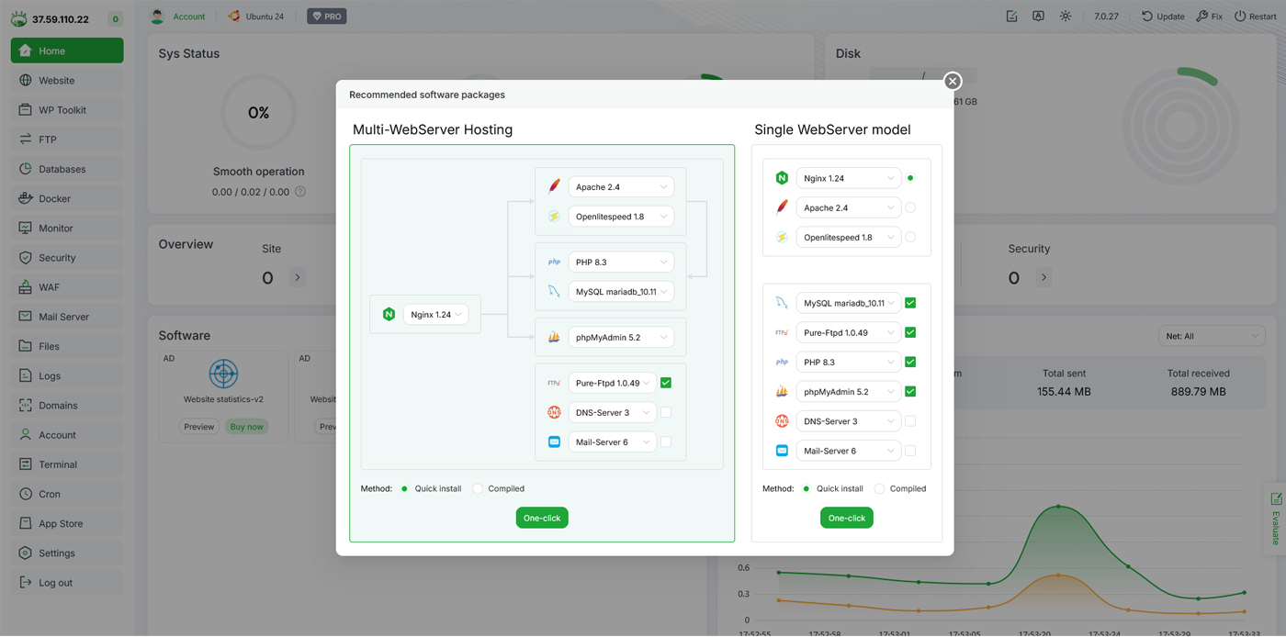Click the Nginx icon in Single WebServer panel
1286x637 pixels.
[x=782, y=178]
